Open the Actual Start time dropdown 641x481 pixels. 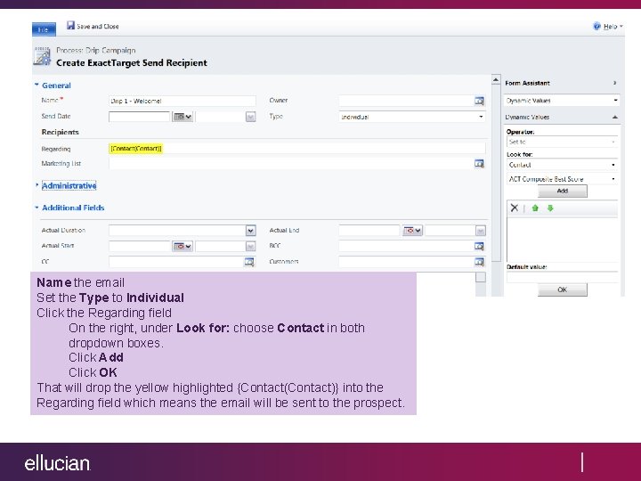(x=250, y=246)
